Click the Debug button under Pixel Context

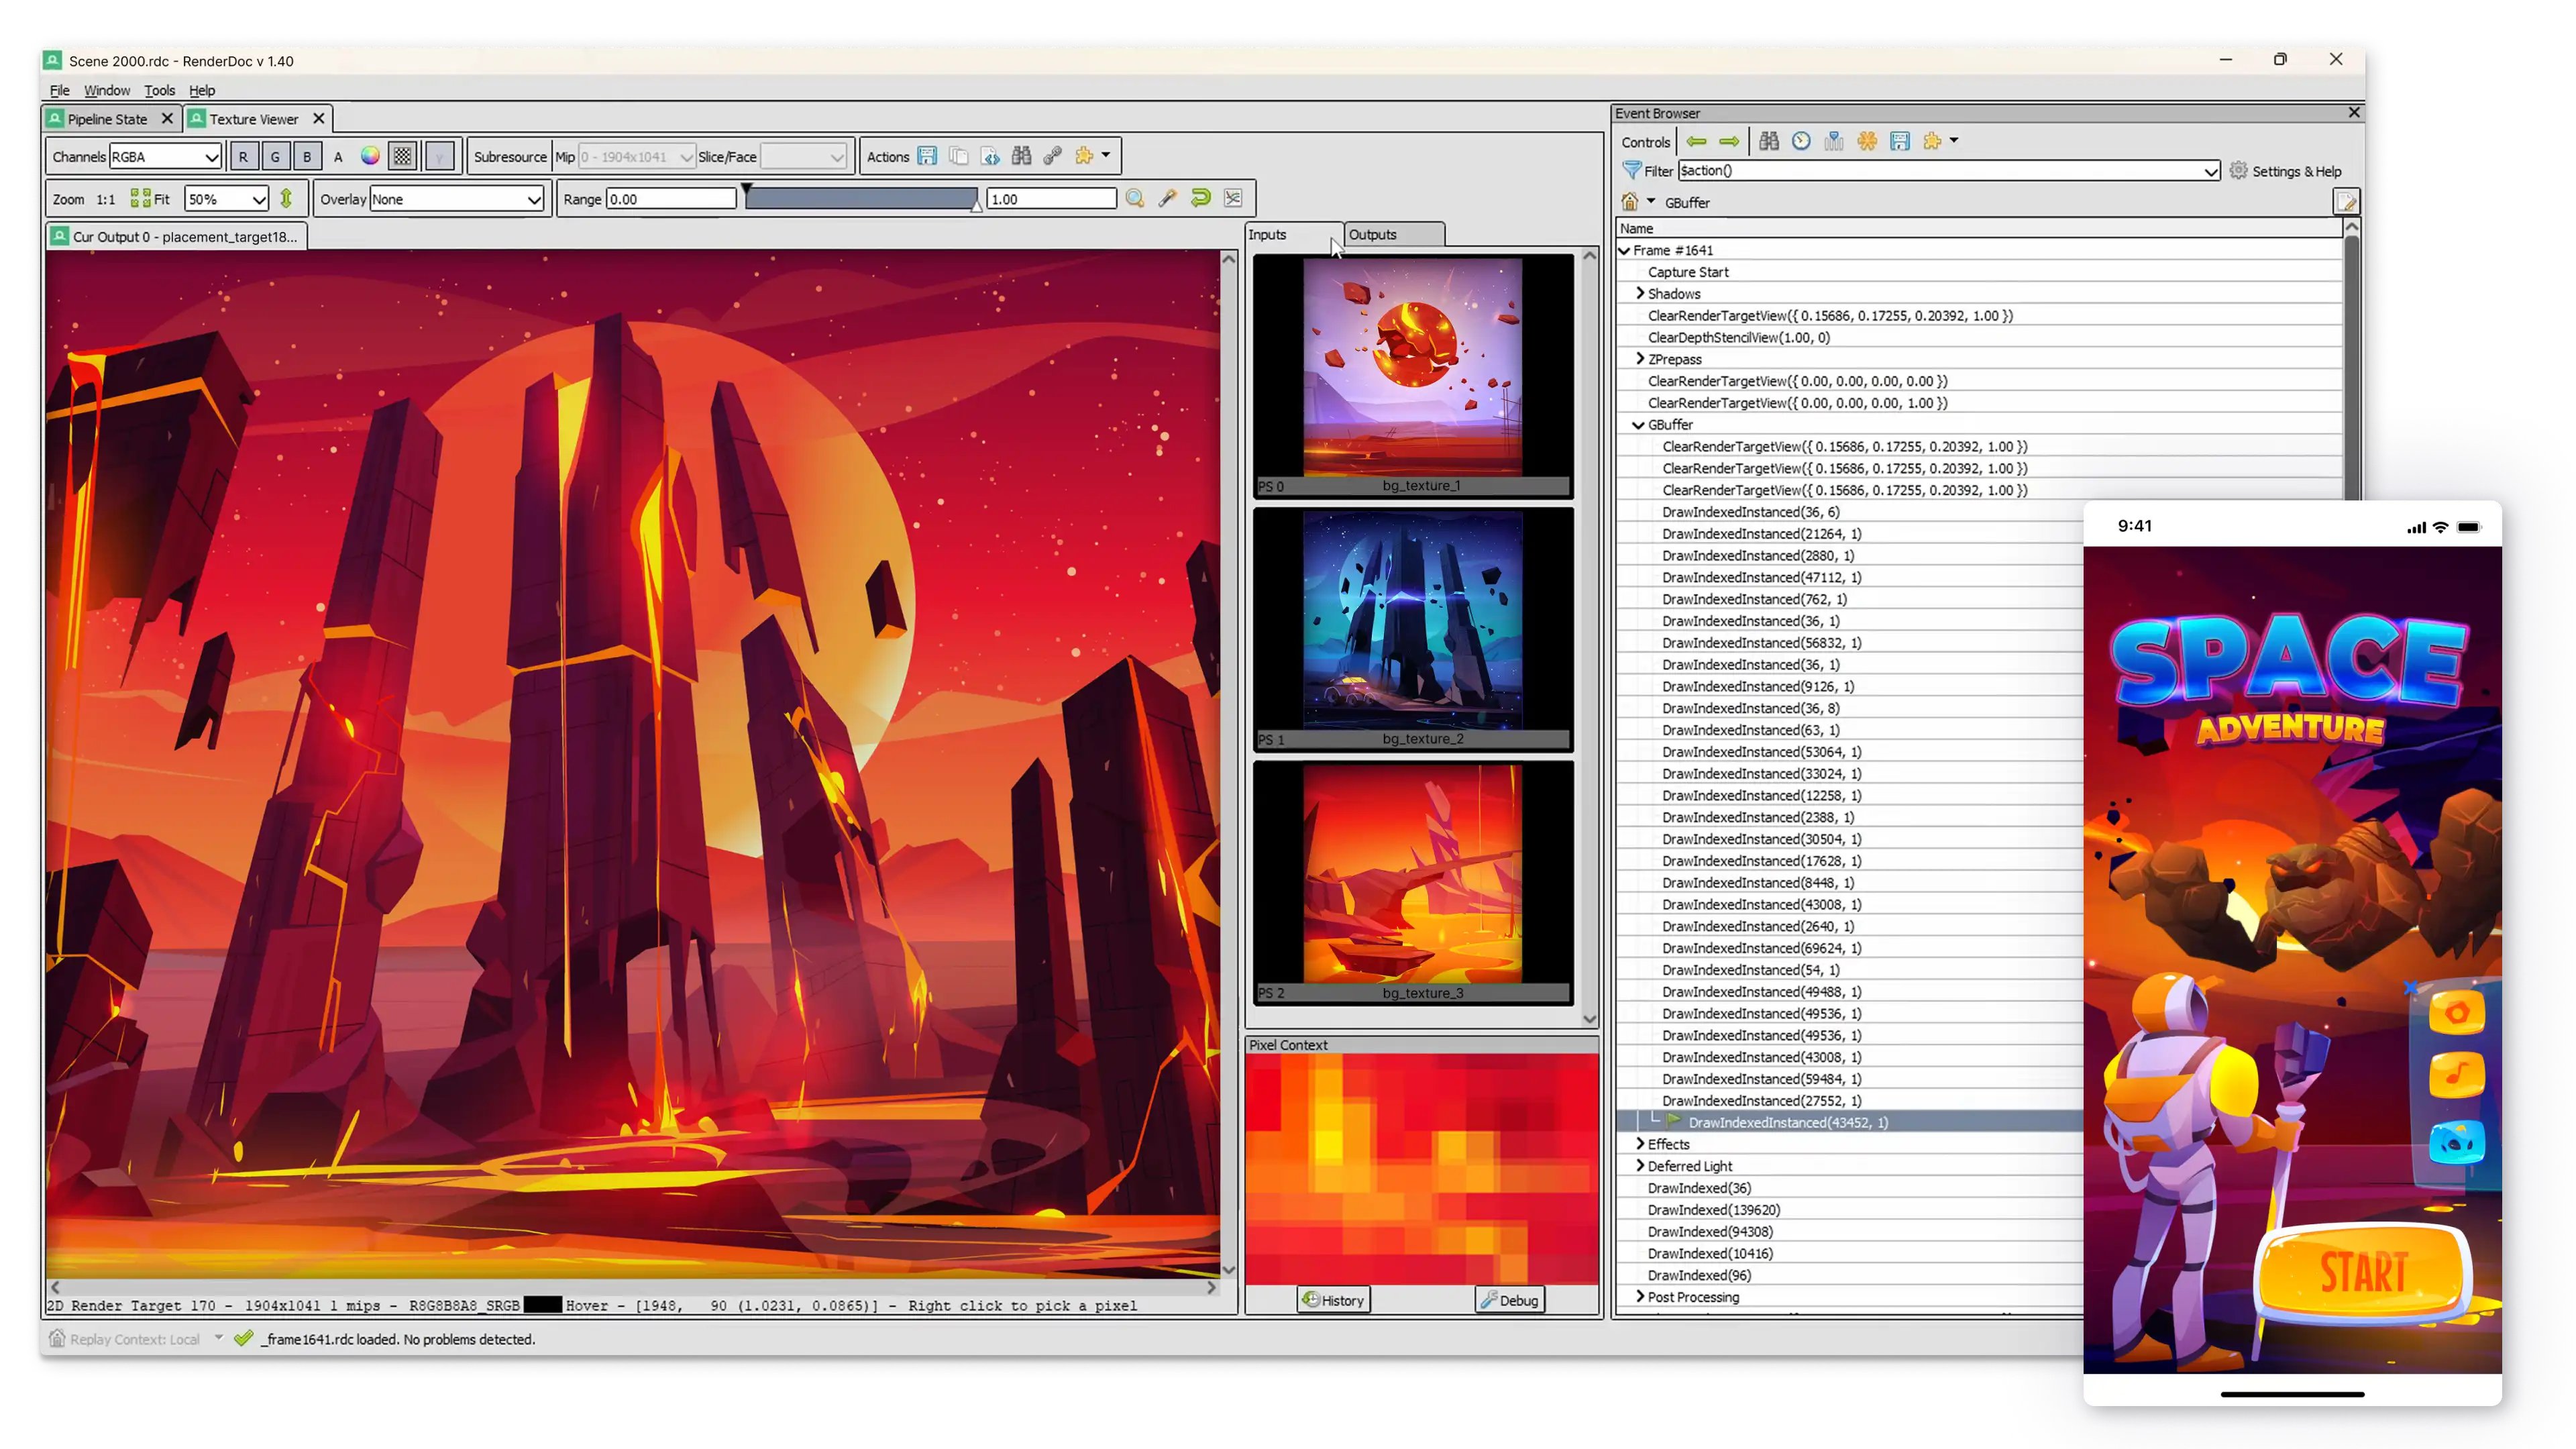coord(1509,1299)
